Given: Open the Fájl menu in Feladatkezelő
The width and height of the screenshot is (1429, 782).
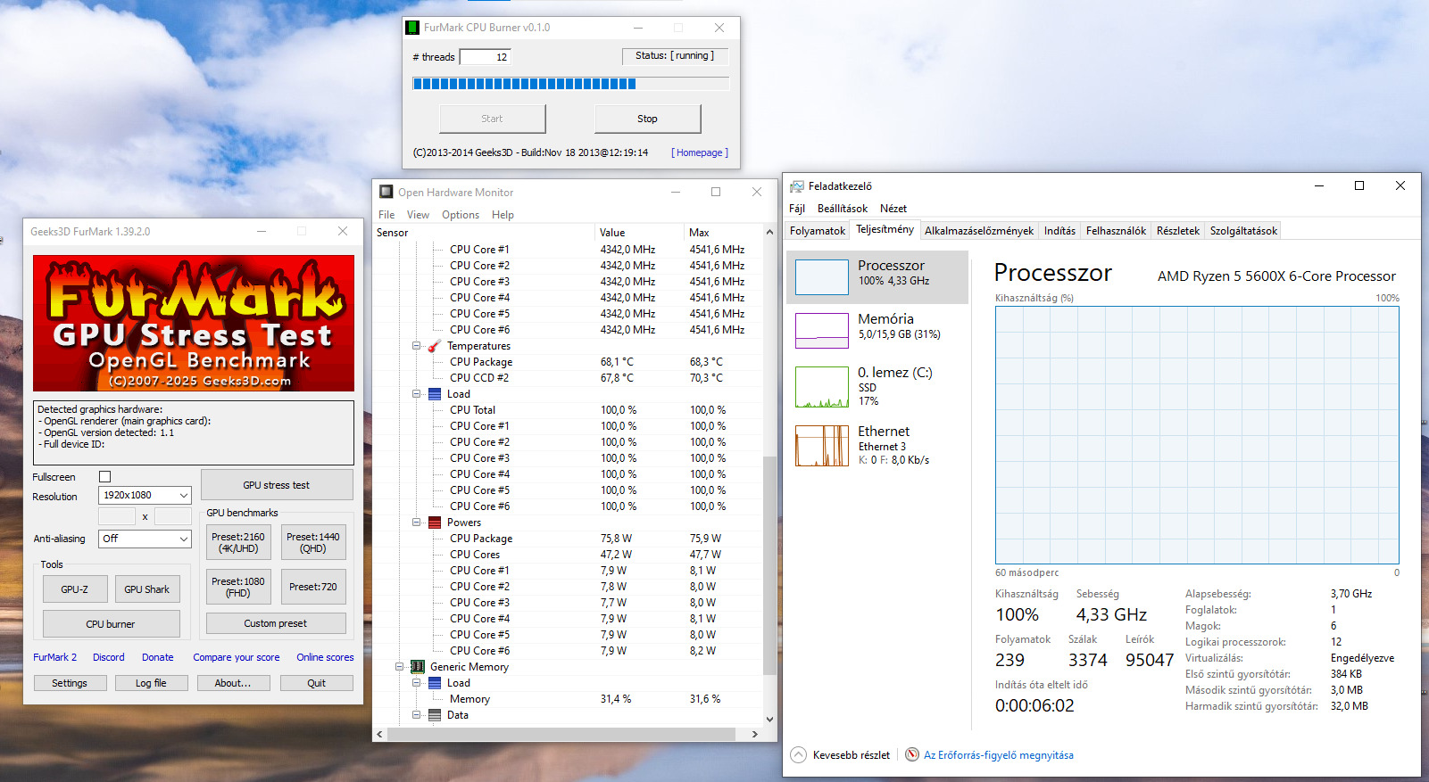Looking at the screenshot, I should click(x=797, y=209).
